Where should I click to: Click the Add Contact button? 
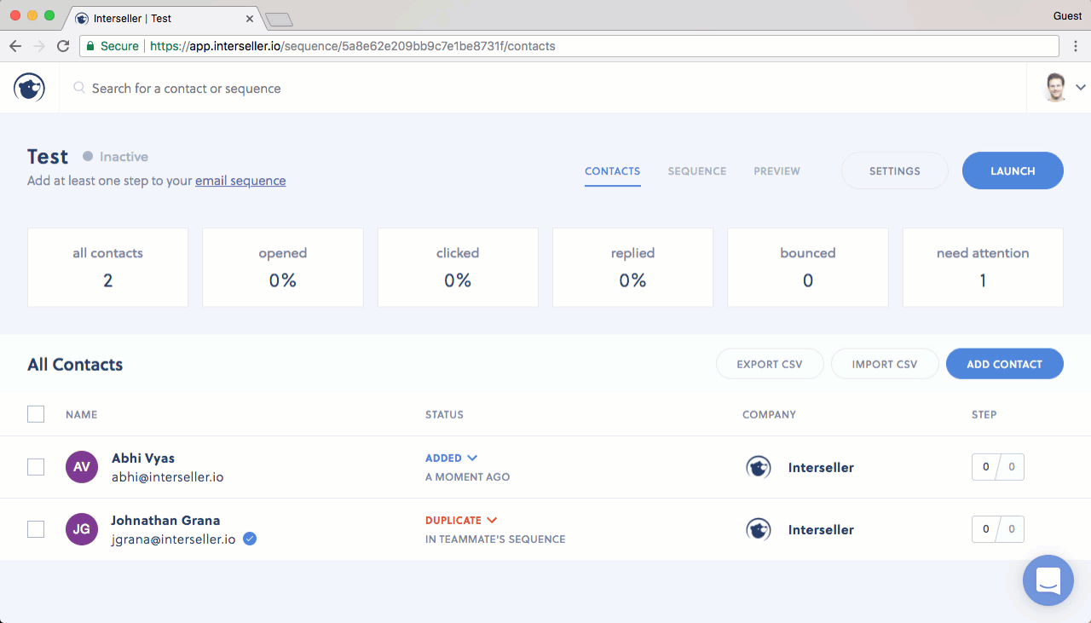click(1005, 364)
